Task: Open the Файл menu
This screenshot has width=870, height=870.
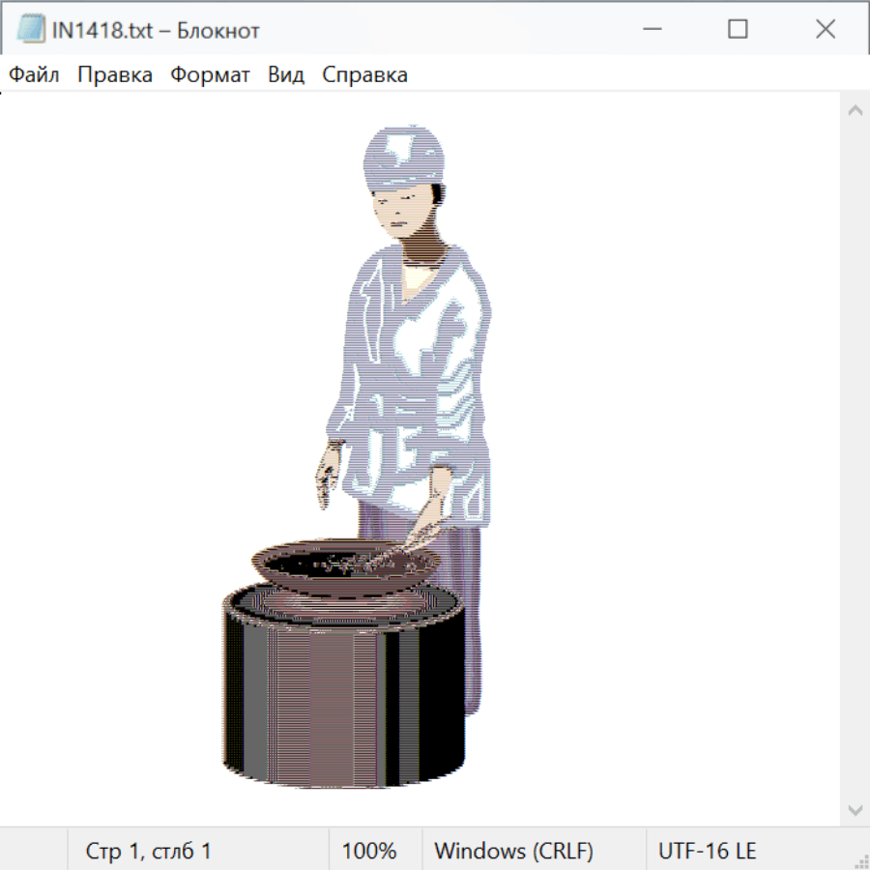Action: click(35, 75)
